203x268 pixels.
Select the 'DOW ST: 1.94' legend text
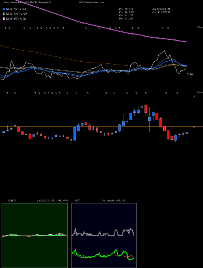(x=16, y=9)
